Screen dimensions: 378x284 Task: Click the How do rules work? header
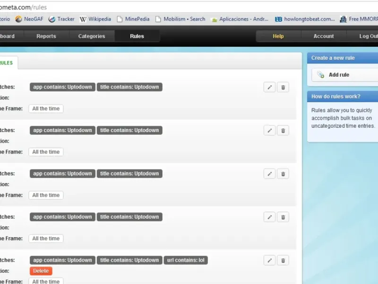343,97
